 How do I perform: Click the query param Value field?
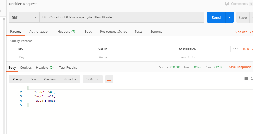tap(137, 57)
